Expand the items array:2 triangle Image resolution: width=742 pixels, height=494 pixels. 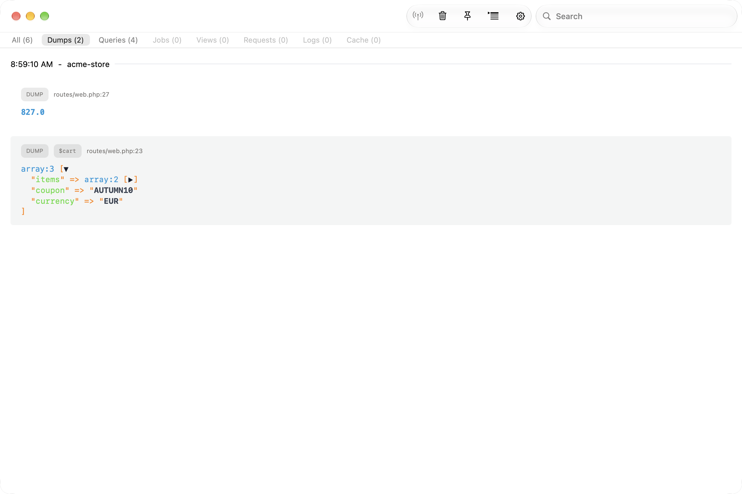click(130, 180)
